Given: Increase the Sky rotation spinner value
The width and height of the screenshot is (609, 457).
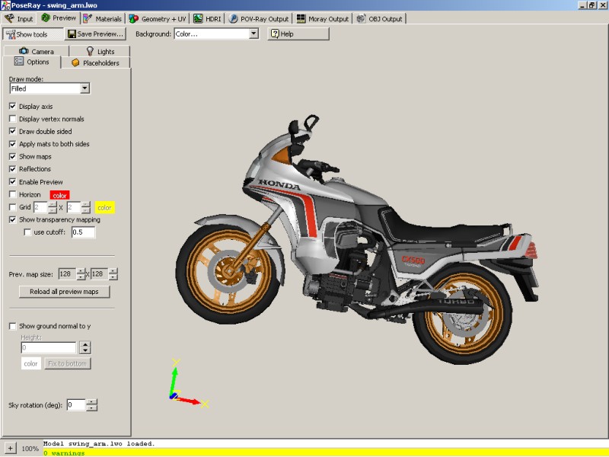Looking at the screenshot, I should [x=93, y=401].
